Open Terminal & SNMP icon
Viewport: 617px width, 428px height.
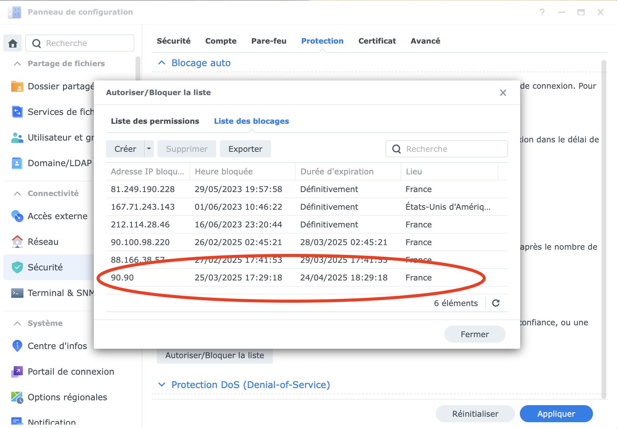17,293
